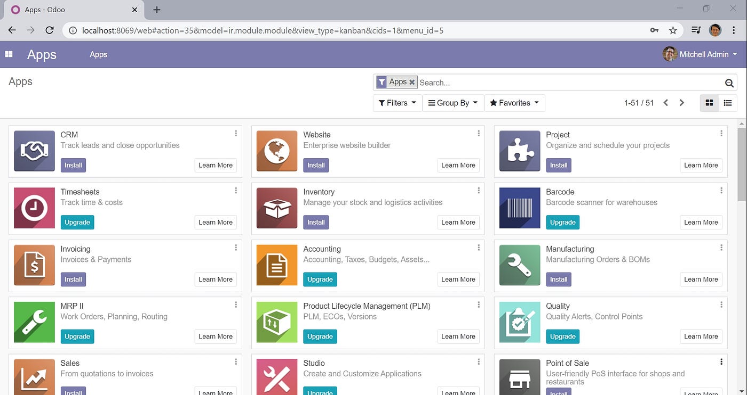Open the Website card options menu
The height and width of the screenshot is (395, 747).
479,134
